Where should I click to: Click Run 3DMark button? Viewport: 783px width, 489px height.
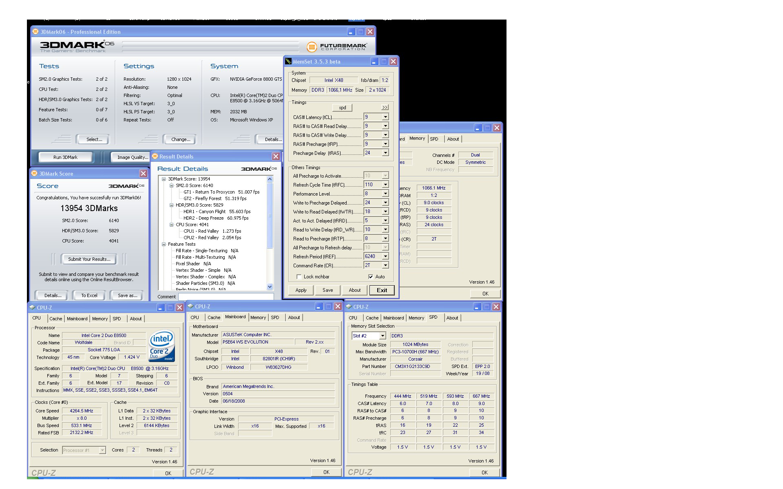tap(65, 157)
